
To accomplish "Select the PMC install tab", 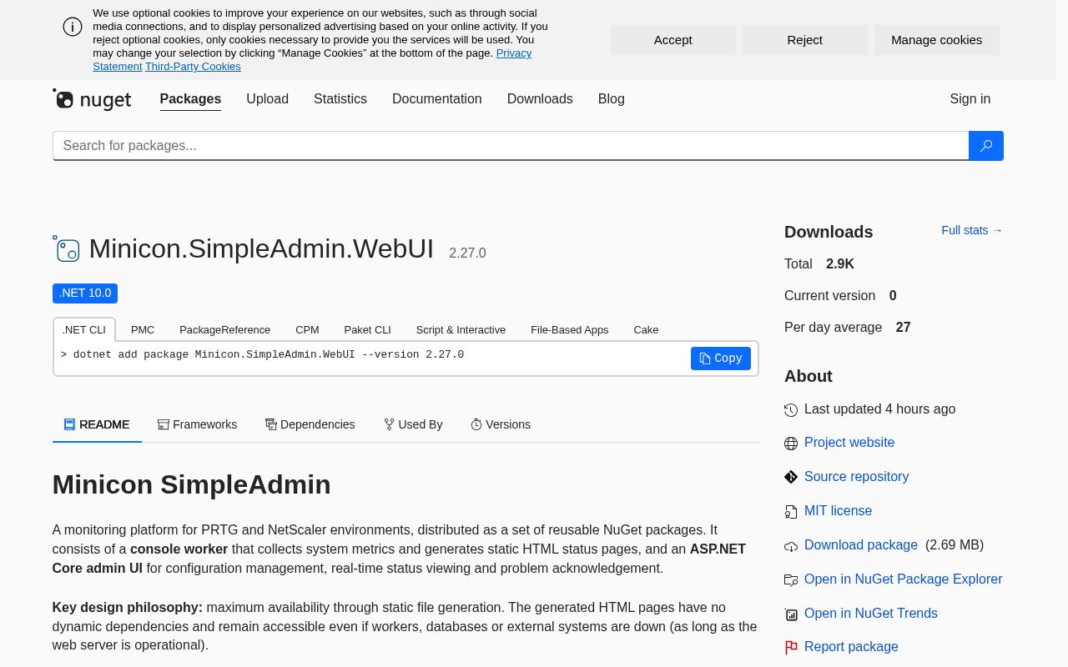I will [143, 329].
